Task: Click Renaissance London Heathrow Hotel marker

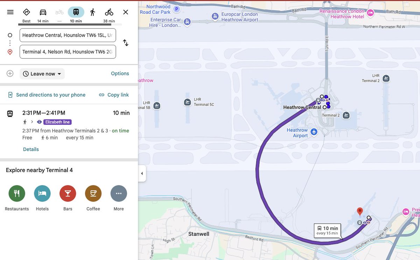Action: click(x=370, y=13)
